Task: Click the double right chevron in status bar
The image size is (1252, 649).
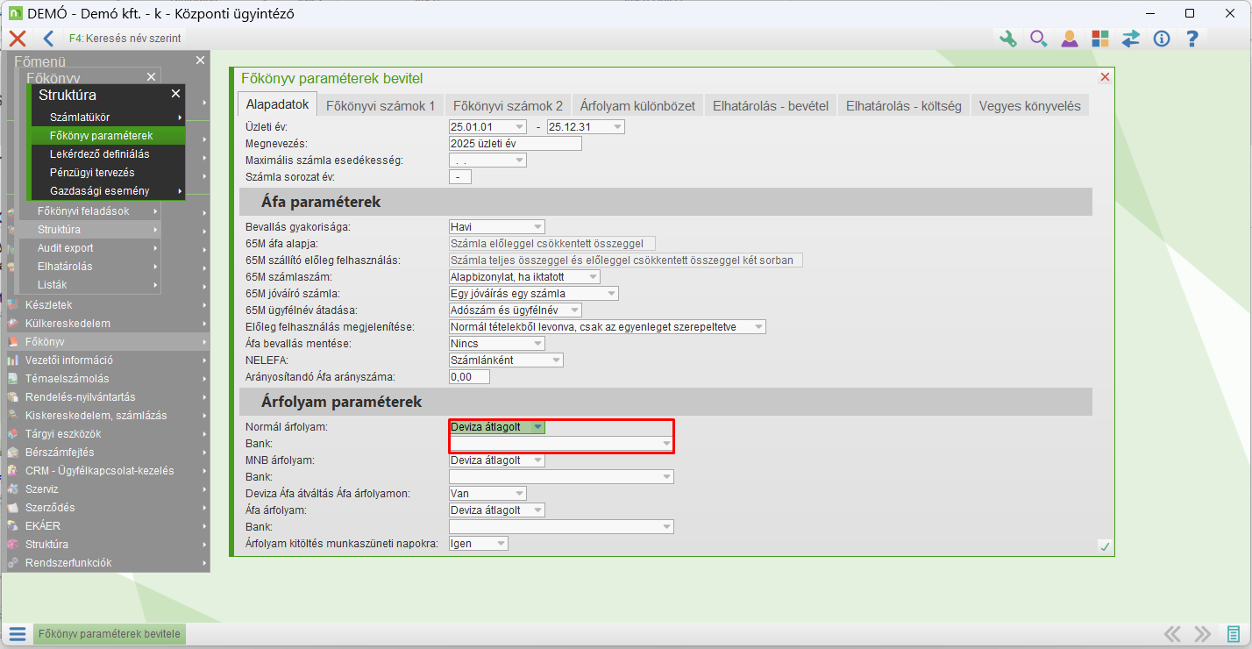Action: [x=1202, y=634]
